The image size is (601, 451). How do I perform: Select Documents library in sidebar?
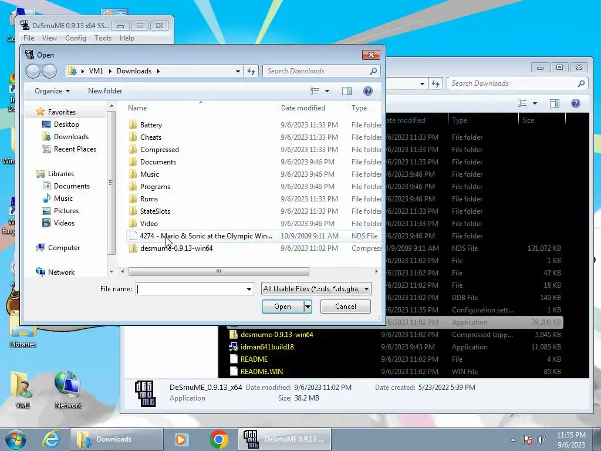tap(72, 186)
